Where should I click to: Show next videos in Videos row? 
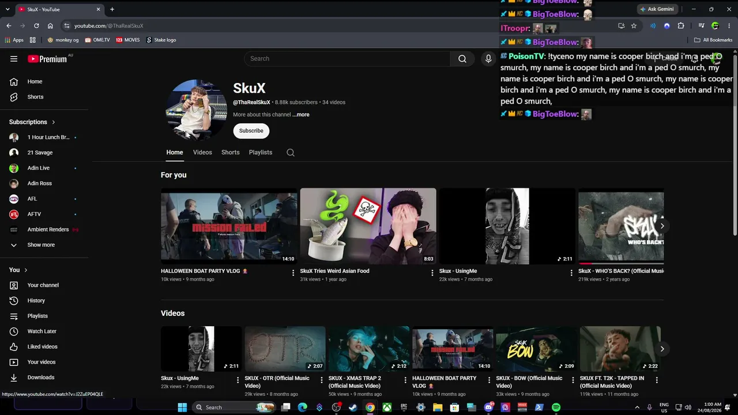point(662,349)
